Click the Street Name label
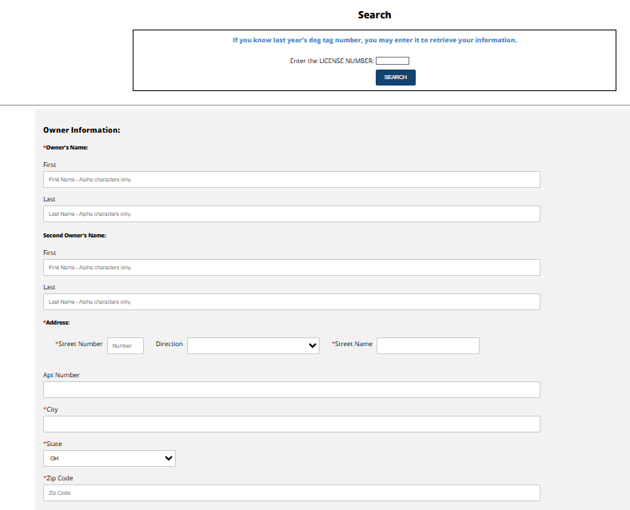Image resolution: width=630 pixels, height=510 pixels. [352, 345]
